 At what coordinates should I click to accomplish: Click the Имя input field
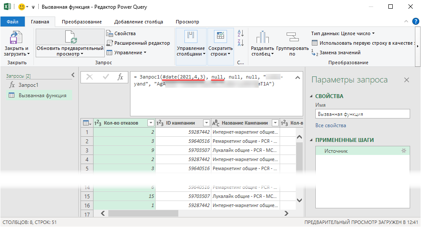362,114
